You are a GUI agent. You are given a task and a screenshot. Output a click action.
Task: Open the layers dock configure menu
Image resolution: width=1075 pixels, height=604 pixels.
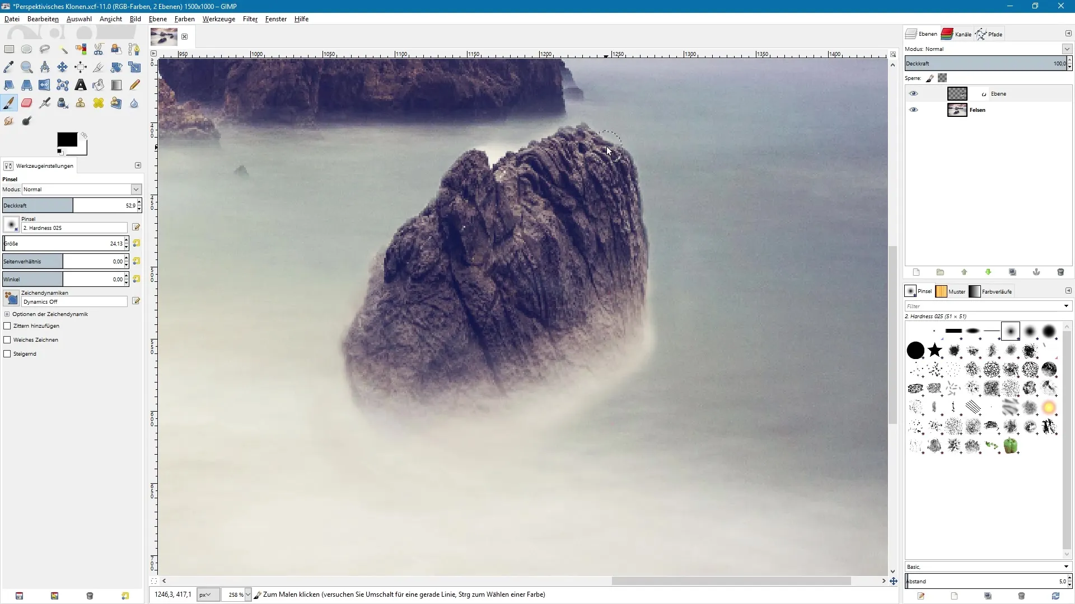coord(1068,34)
